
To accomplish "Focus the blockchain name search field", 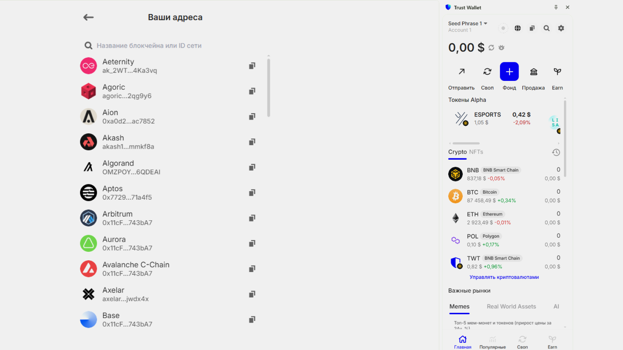I will point(149,46).
